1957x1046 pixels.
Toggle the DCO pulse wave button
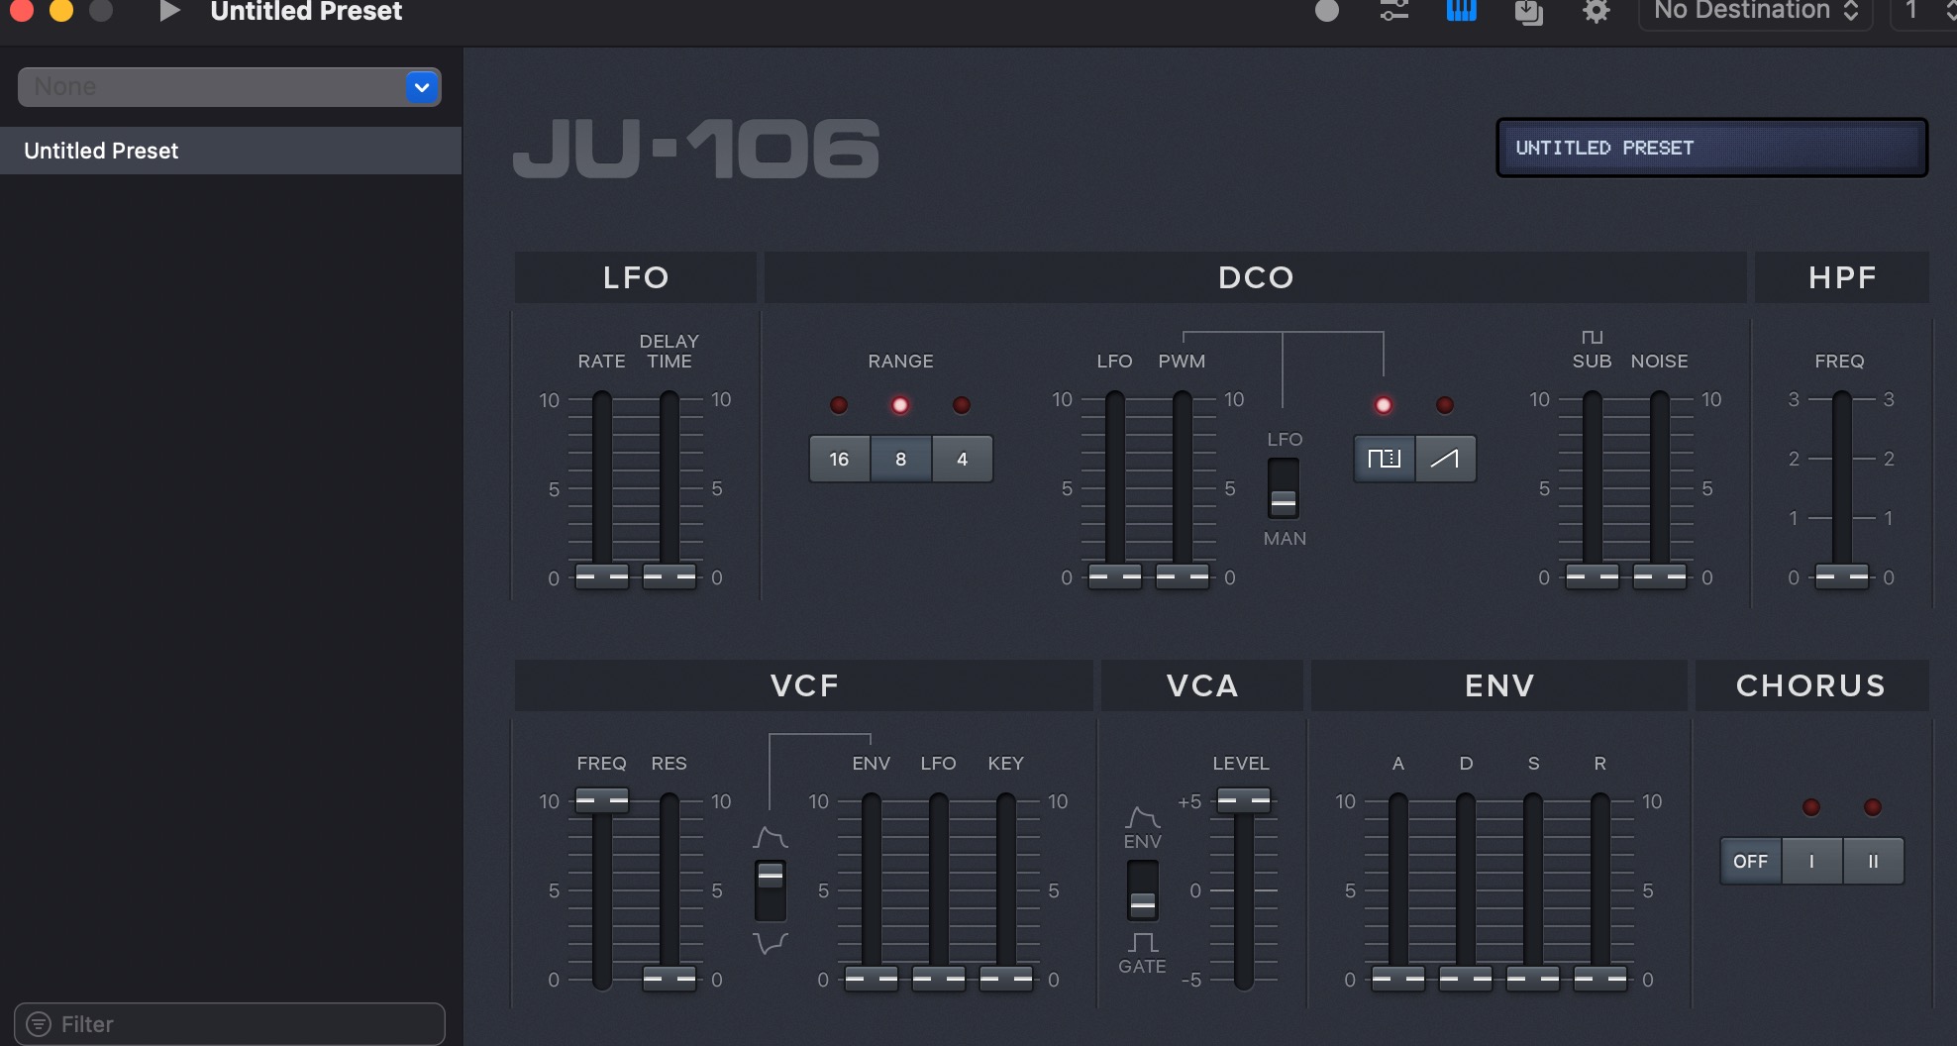(1385, 459)
